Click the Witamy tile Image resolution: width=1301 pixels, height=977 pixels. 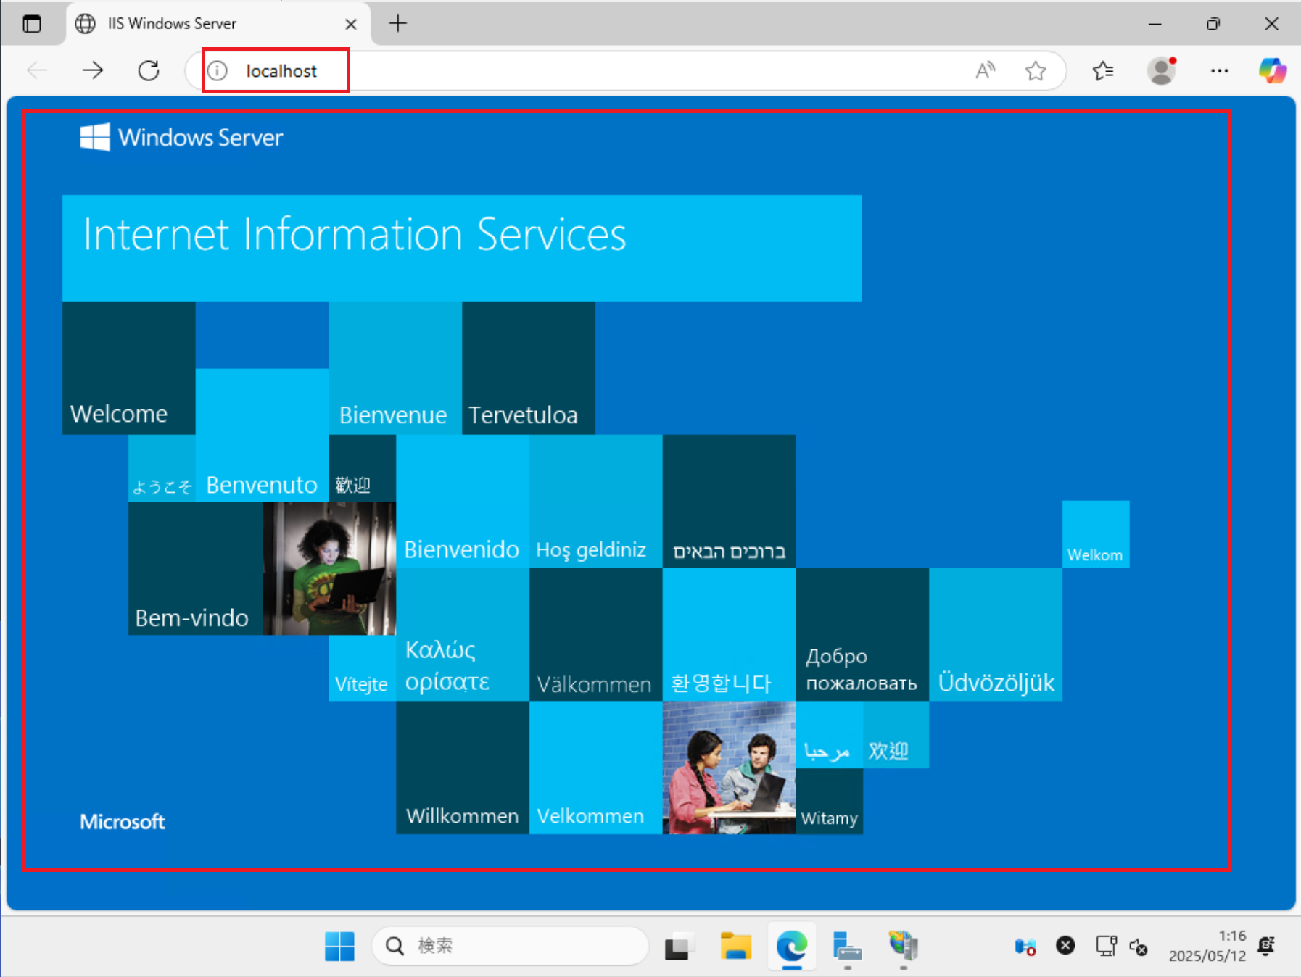830,801
